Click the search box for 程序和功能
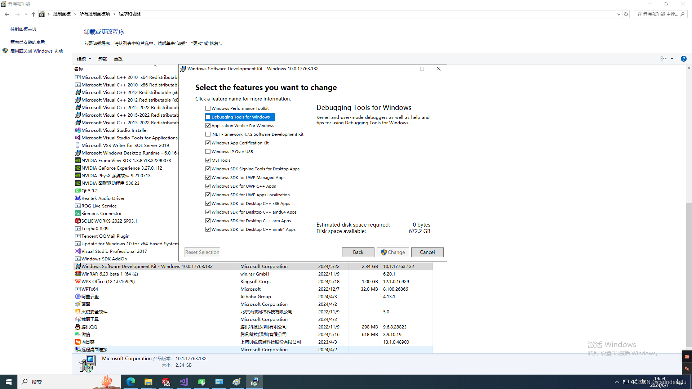The width and height of the screenshot is (692, 389). (x=661, y=14)
